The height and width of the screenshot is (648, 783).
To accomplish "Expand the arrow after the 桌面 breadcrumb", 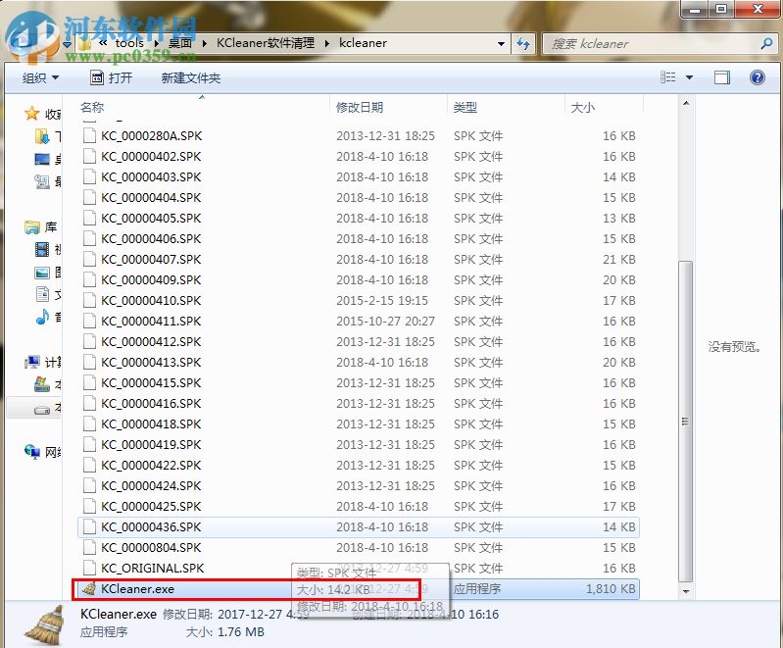I will coord(204,43).
